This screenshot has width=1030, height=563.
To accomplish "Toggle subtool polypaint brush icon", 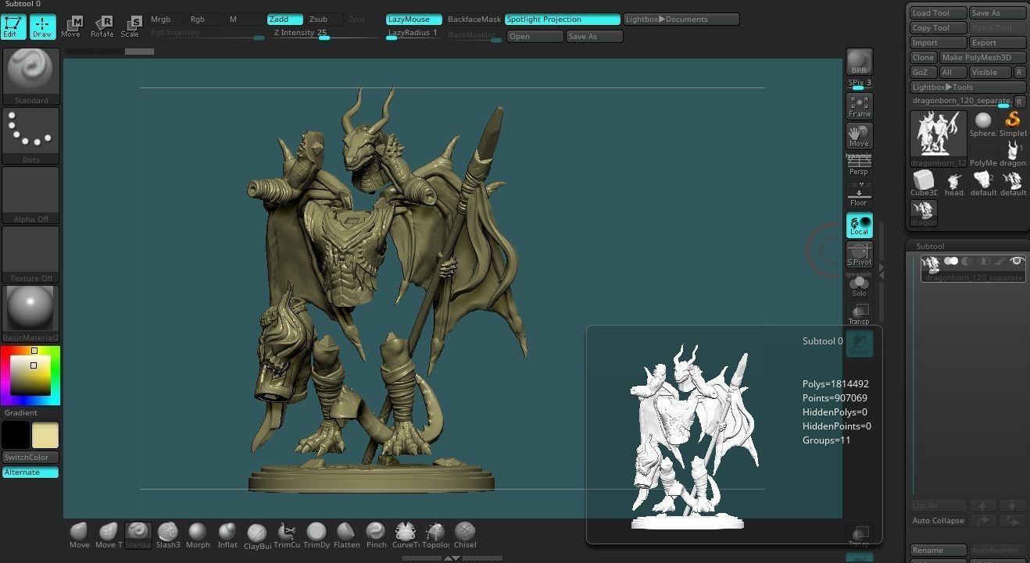I will [1000, 261].
